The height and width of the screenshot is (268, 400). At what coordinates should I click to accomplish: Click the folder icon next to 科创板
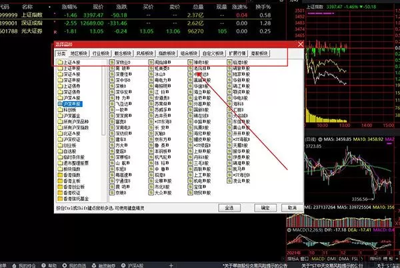click(x=60, y=110)
